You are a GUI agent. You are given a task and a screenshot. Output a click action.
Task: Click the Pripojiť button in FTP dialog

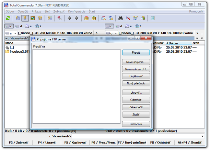point(136,53)
